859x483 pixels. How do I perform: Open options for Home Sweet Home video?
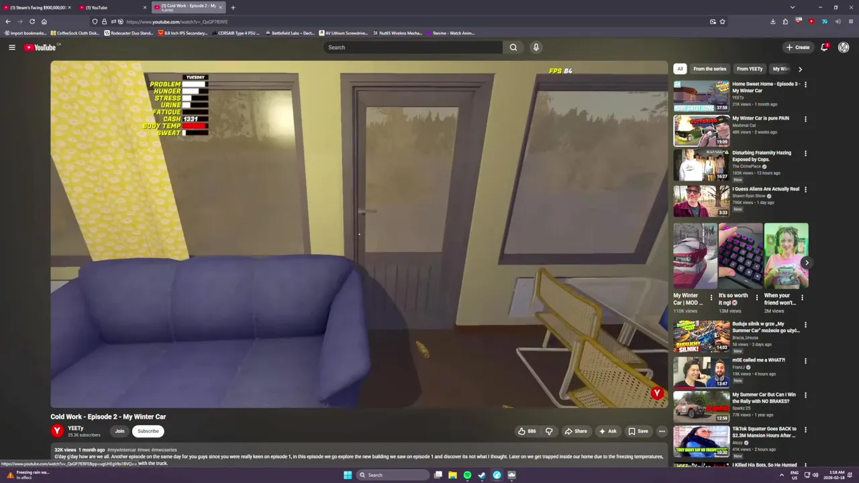[805, 85]
